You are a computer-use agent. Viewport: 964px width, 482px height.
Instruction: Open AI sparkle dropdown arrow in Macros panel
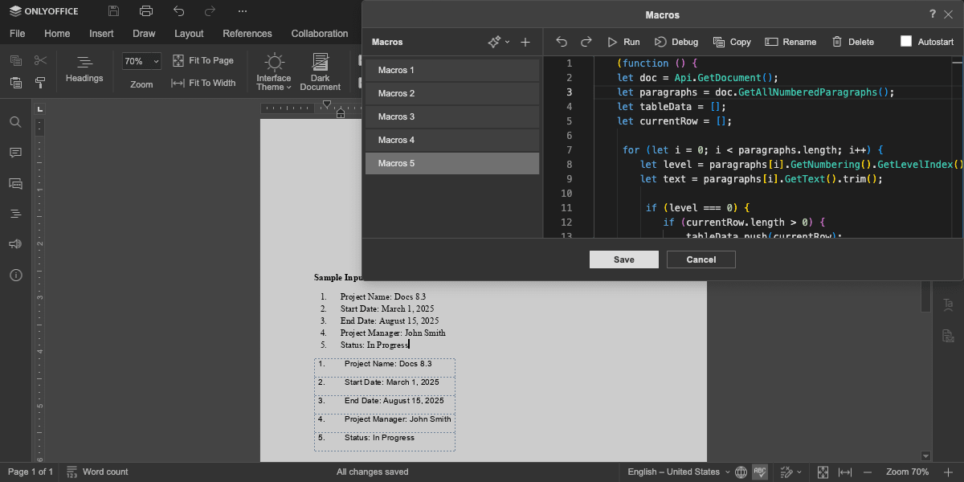[507, 42]
